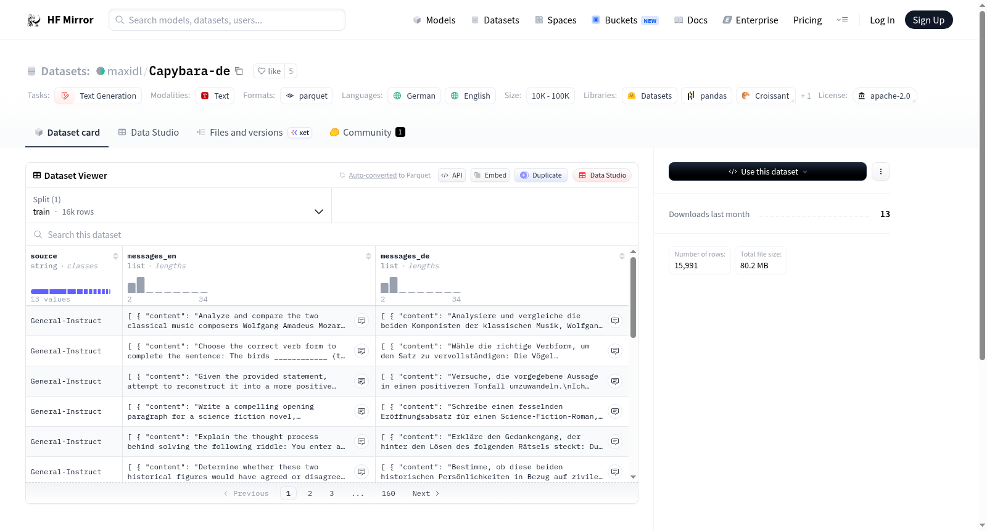The image size is (987, 531).
Task: Go to page 3 of the dataset
Action: coord(332,493)
